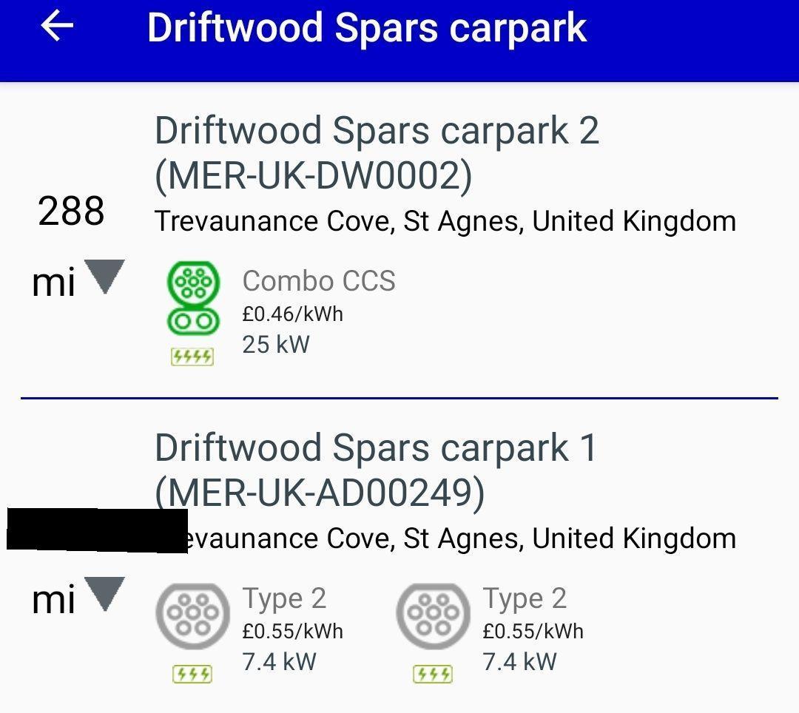Expand the distance dropdown for carpark 2
Viewport: 799px width, 713px height.
tap(105, 277)
